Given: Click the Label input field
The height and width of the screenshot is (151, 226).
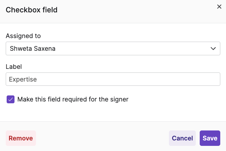Looking at the screenshot, I should point(113,79).
